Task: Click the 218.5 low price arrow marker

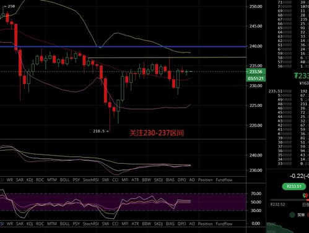Action: click(101, 131)
